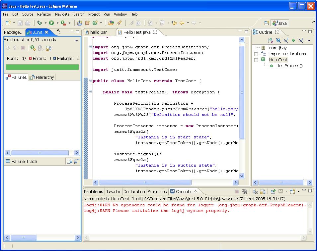Close the JUnit view tab

[x=46, y=32]
